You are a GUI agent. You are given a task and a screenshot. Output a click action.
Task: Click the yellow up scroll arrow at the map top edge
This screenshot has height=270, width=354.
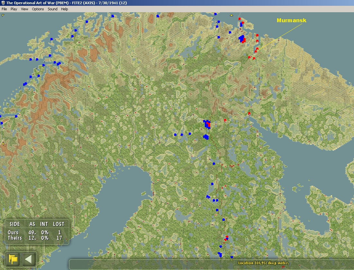(231, 15)
